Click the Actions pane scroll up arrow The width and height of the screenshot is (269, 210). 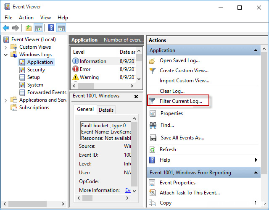[x=264, y=49]
